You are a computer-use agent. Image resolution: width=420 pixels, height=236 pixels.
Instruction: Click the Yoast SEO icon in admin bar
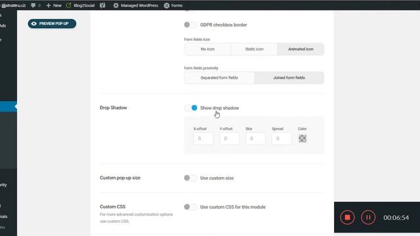tap(102, 5)
